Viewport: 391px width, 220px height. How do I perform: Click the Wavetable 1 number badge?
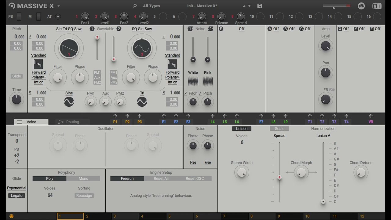(x=92, y=29)
